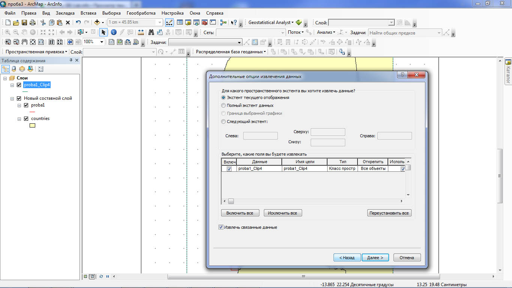Open table of contents Options icon

41,69
